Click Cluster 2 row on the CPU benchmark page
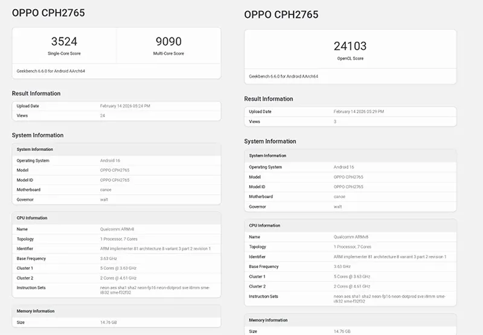Image resolution: width=483 pixels, height=335 pixels. tap(25, 278)
